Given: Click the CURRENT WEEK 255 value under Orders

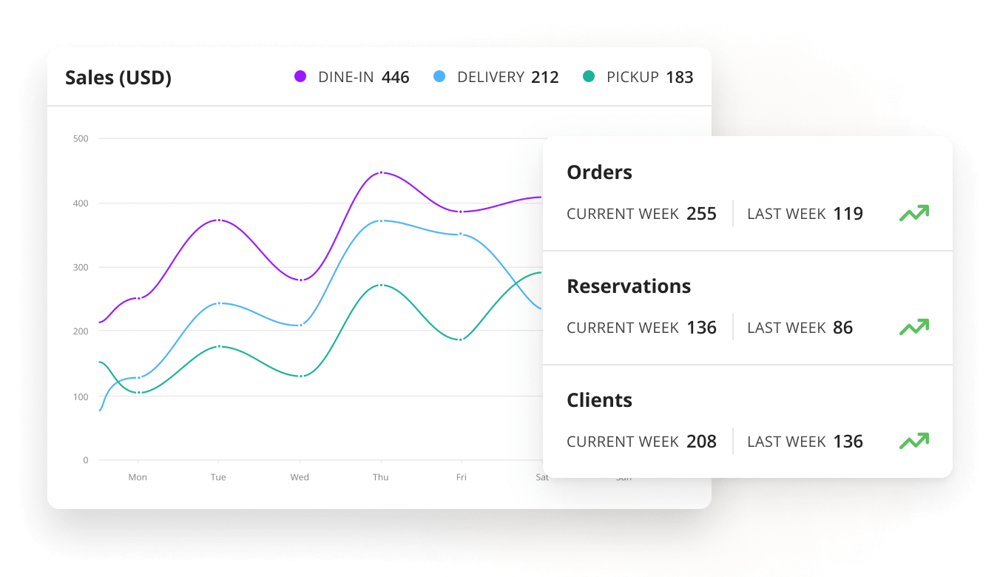Looking at the screenshot, I should pyautogui.click(x=703, y=213).
